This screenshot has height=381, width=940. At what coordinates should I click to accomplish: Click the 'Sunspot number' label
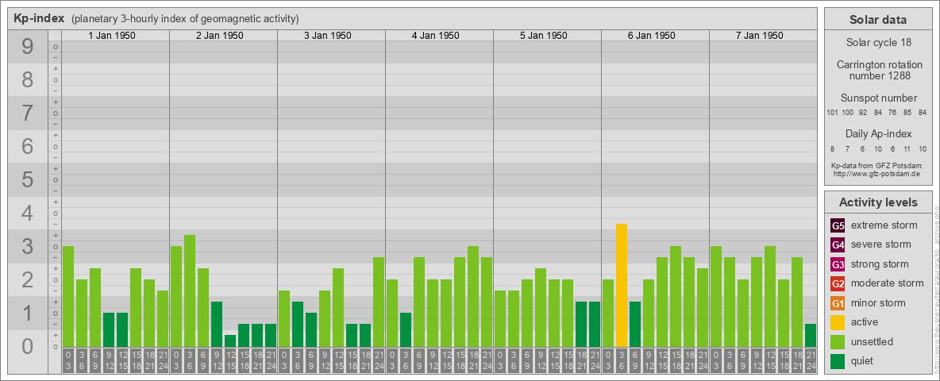pyautogui.click(x=878, y=98)
